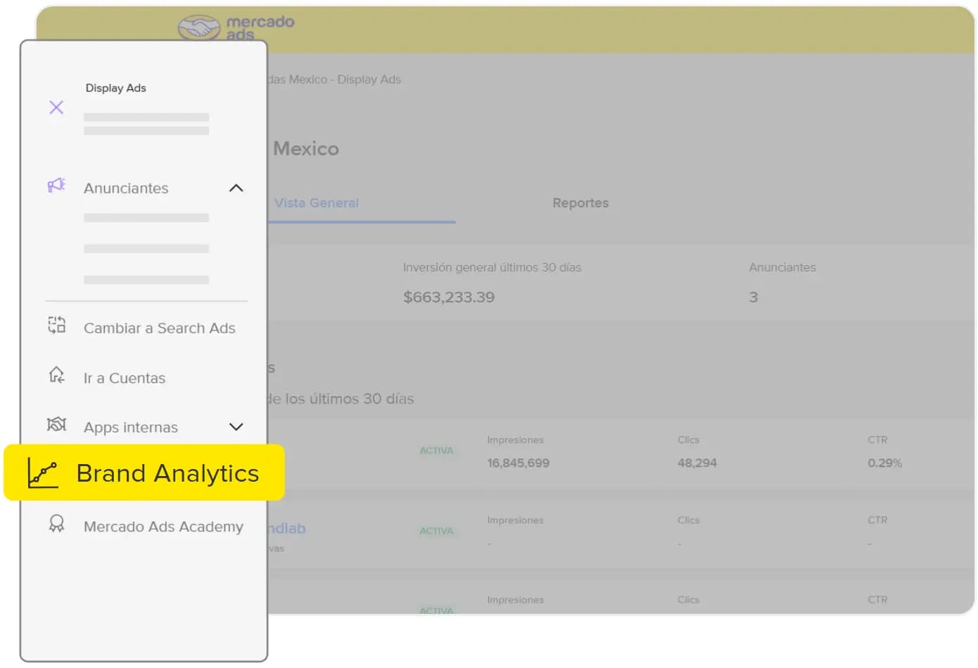Click the Mercado Ads logo in header

point(236,28)
